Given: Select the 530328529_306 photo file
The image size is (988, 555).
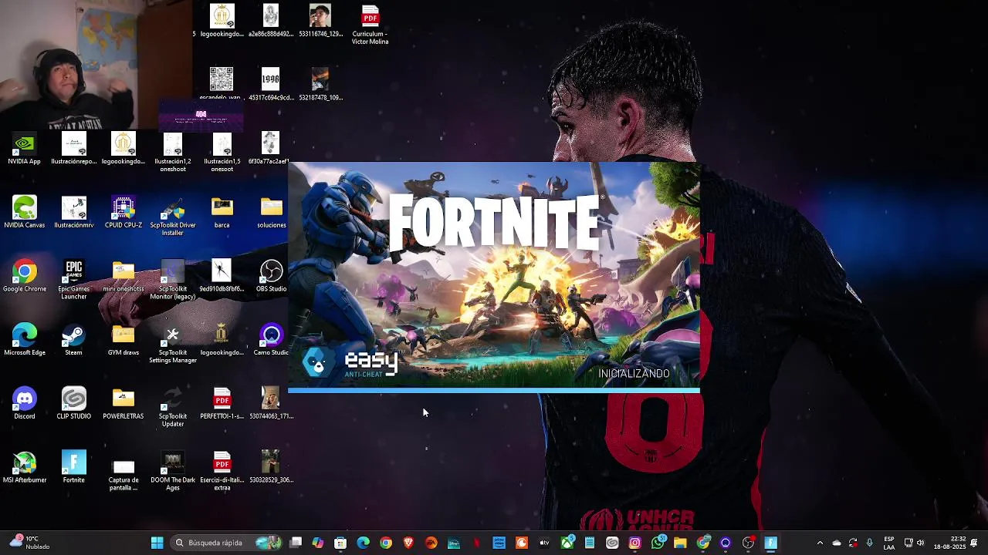Looking at the screenshot, I should [x=271, y=467].
